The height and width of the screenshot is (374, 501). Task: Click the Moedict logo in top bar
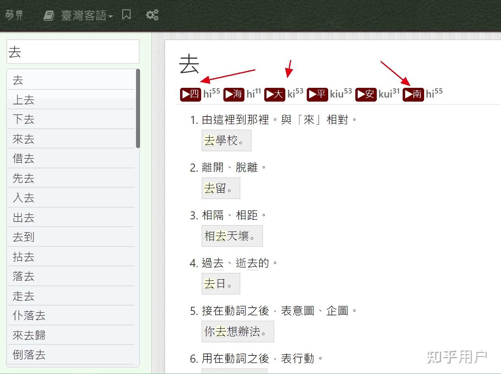coord(14,15)
